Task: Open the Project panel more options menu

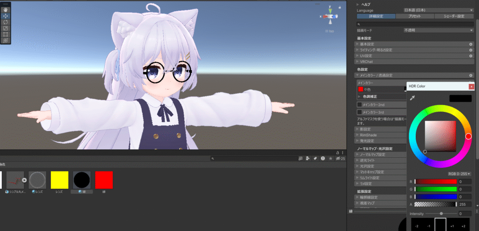Action: tap(342, 153)
